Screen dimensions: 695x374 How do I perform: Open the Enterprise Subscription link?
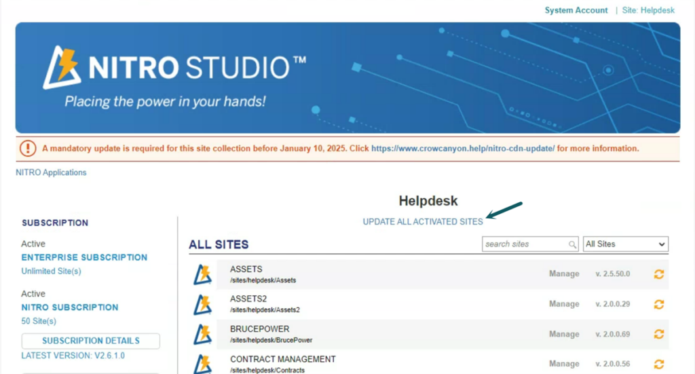pyautogui.click(x=84, y=257)
